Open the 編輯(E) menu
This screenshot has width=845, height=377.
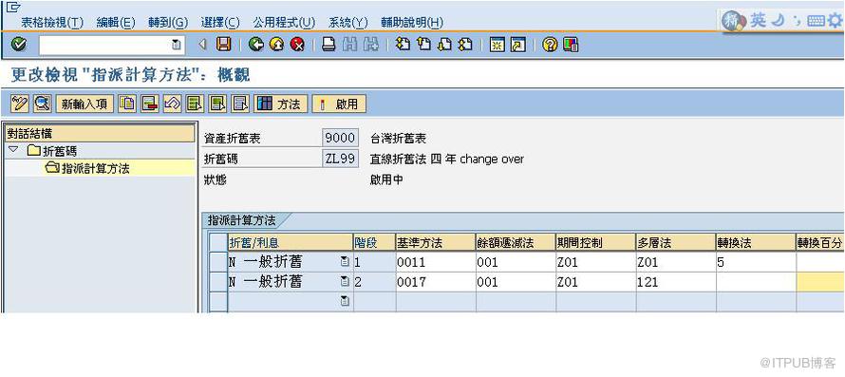116,23
